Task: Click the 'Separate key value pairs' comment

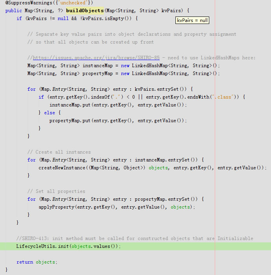Action: tap(132, 34)
